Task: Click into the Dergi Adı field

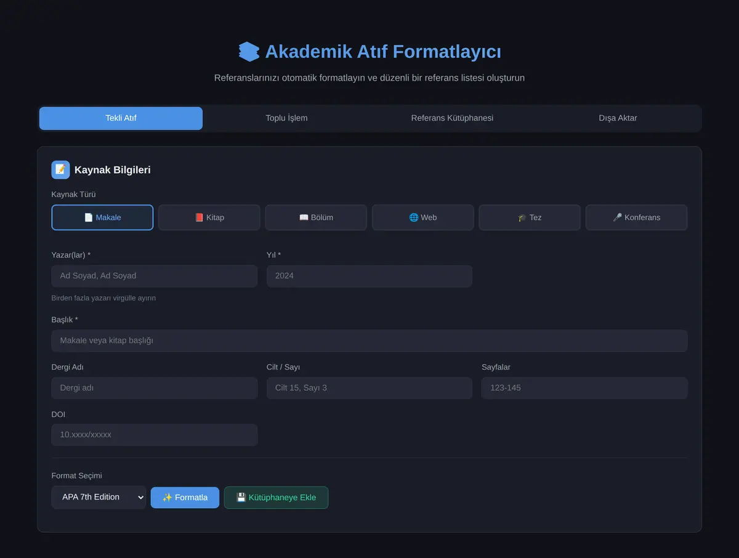Action: (x=155, y=388)
